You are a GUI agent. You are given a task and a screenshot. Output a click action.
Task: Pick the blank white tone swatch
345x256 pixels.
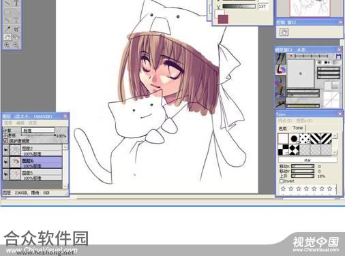(283, 138)
